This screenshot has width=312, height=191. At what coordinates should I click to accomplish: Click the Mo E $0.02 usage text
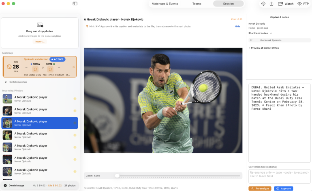(39, 185)
